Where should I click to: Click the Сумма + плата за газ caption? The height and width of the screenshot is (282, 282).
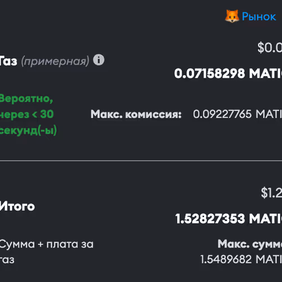[47, 252]
